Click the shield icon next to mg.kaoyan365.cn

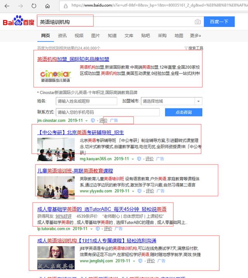pyautogui.click(x=139, y=159)
